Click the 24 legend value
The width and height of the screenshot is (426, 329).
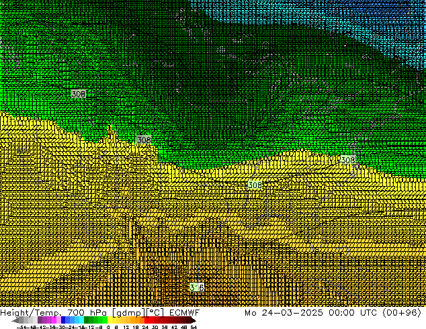coord(145,327)
